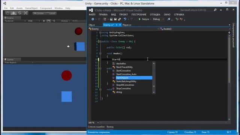240x135 pixels.
Task: Click Undo icon in VS toolbar
Action: (x=125, y=19)
